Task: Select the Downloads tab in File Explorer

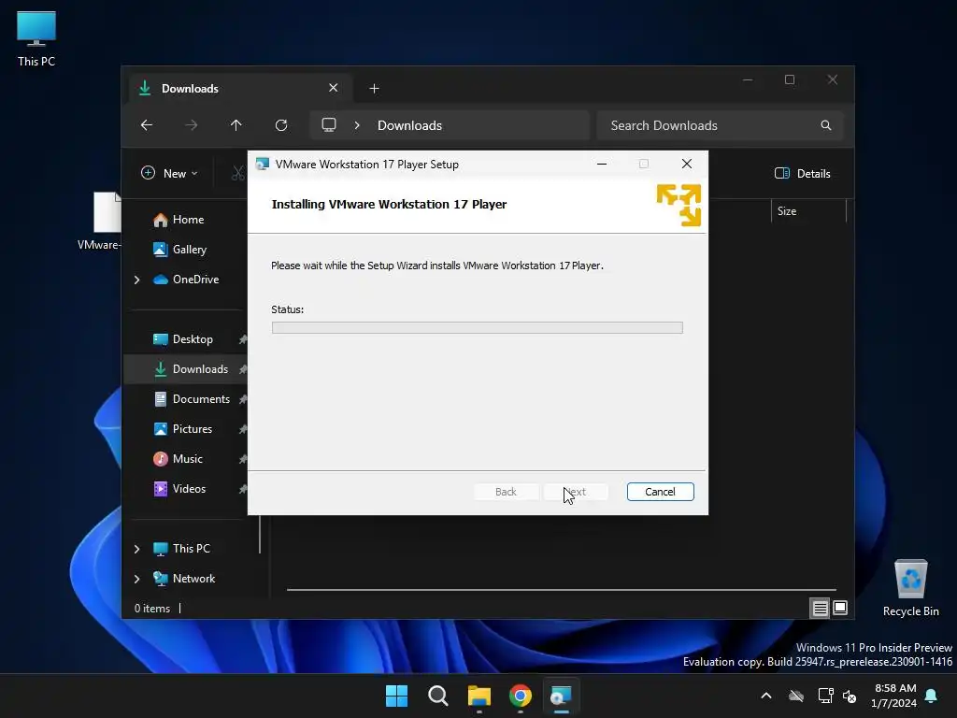Action: coord(240,89)
